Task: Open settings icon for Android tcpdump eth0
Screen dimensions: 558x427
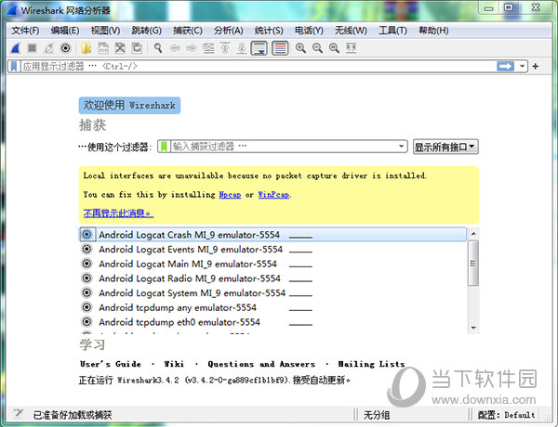Action: (86, 321)
